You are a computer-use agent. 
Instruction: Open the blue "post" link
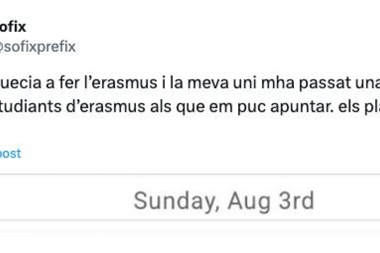[x=10, y=153]
